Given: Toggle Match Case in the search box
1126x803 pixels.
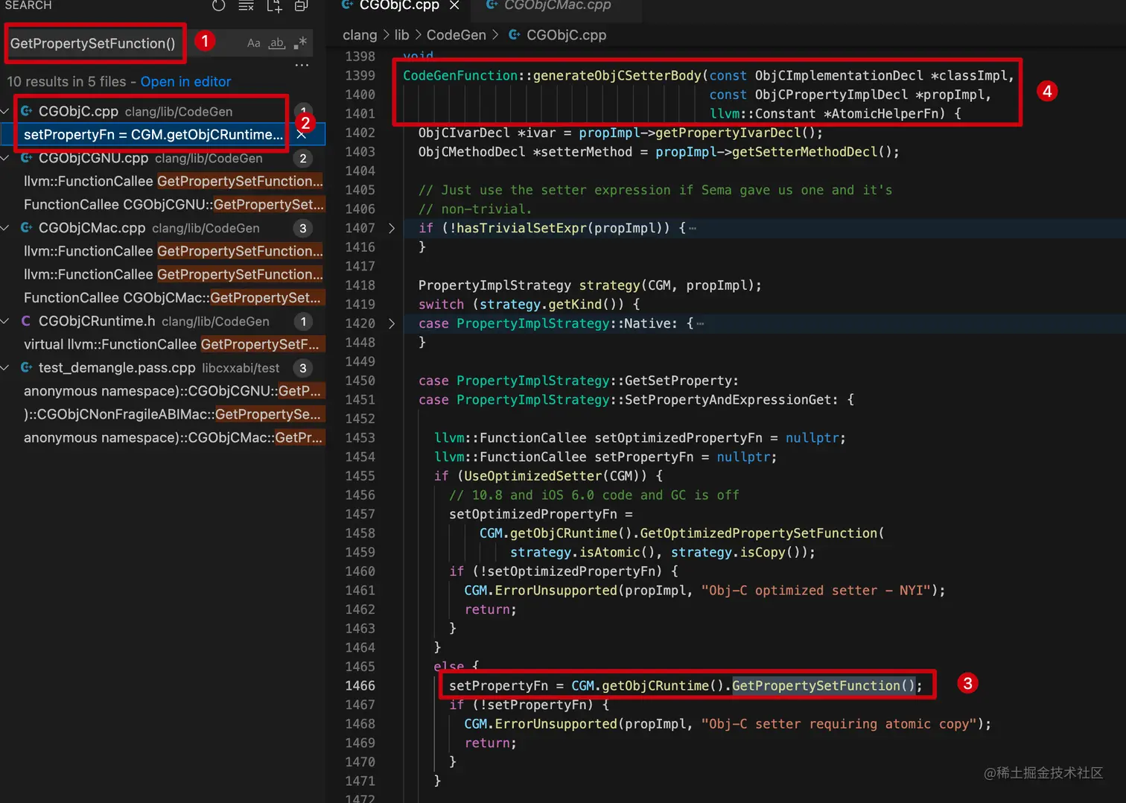Looking at the screenshot, I should 253,42.
